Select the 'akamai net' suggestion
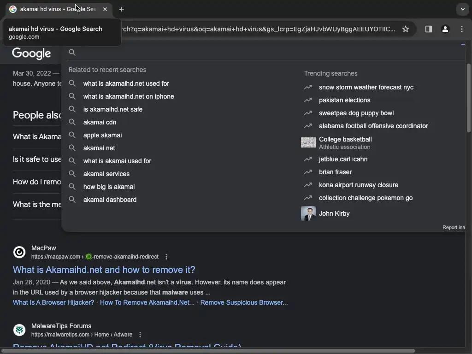Viewport: 472px width, 354px height. pyautogui.click(x=99, y=148)
